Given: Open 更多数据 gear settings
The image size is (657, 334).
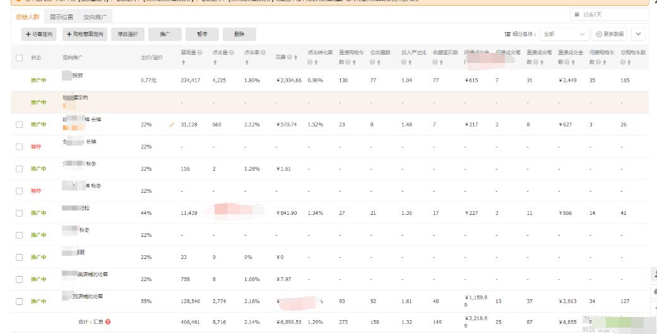Looking at the screenshot, I should pos(610,34).
